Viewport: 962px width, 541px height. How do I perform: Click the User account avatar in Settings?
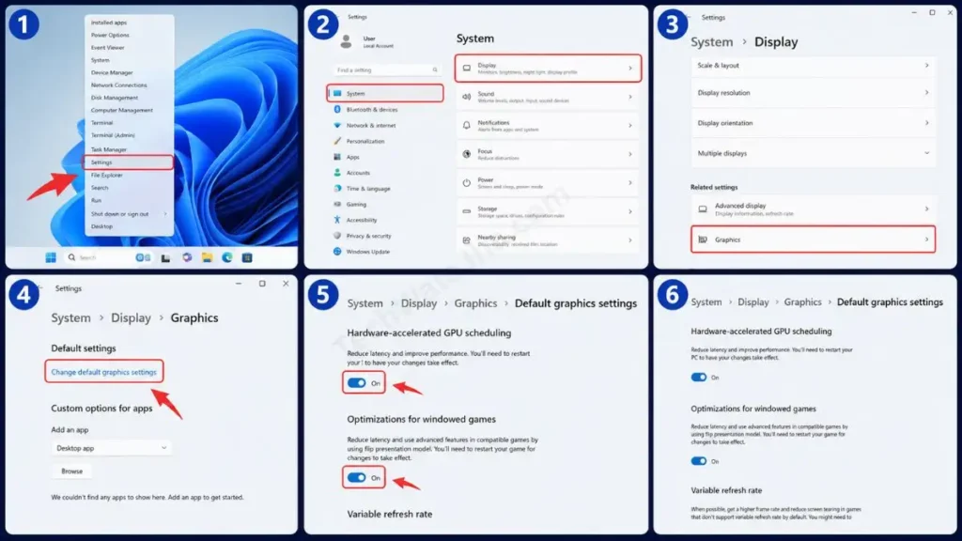coord(346,41)
